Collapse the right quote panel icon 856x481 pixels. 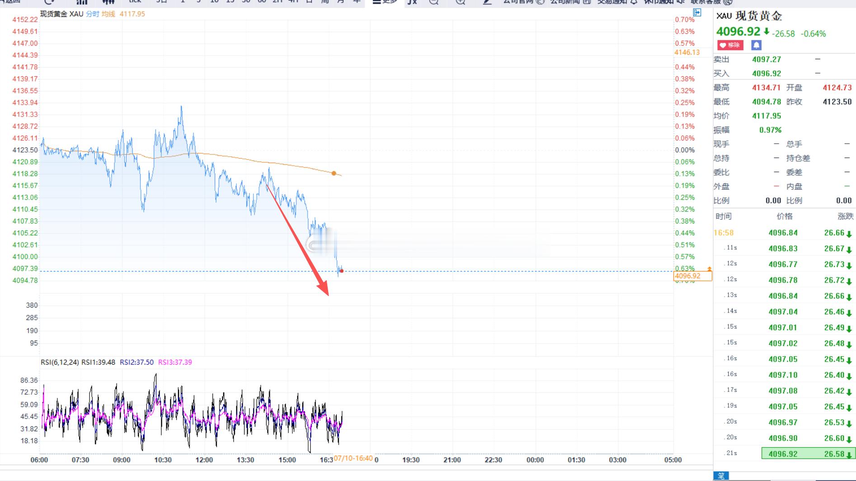(x=697, y=13)
